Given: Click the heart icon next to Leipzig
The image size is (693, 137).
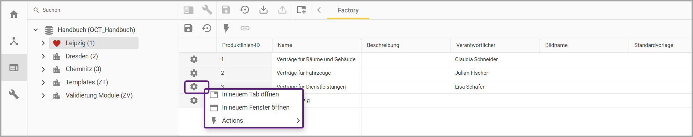Looking at the screenshot, I should tap(57, 43).
